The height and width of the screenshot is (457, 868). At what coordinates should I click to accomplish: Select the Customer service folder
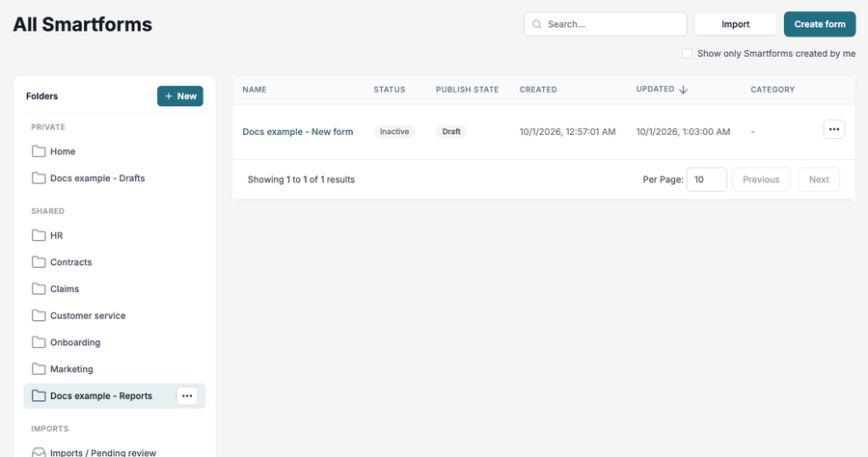point(115,315)
